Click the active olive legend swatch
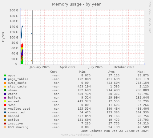Screen dimensions: 153x138 5,120
